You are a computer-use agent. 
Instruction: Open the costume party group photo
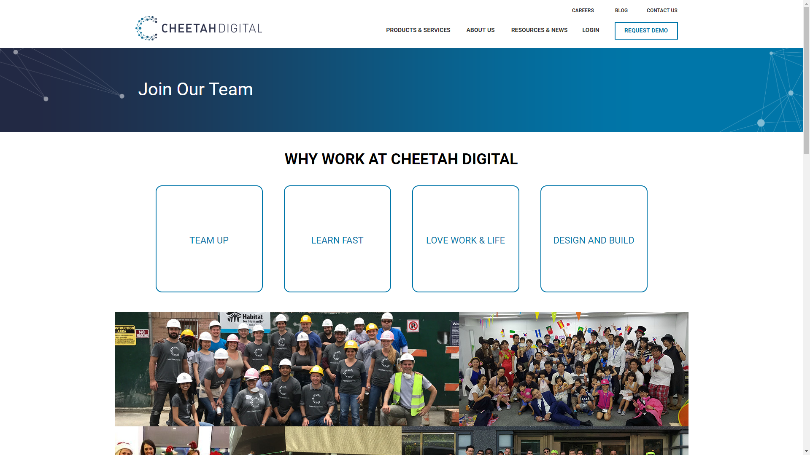(x=574, y=369)
